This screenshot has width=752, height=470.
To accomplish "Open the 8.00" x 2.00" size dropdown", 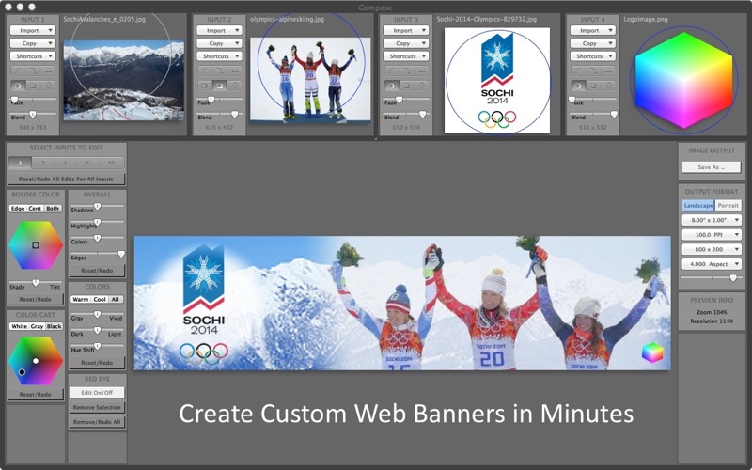I will (x=712, y=220).
